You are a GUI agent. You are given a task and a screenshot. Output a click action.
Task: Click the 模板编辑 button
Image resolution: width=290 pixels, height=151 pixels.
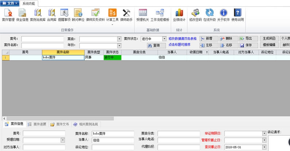coord(269,45)
